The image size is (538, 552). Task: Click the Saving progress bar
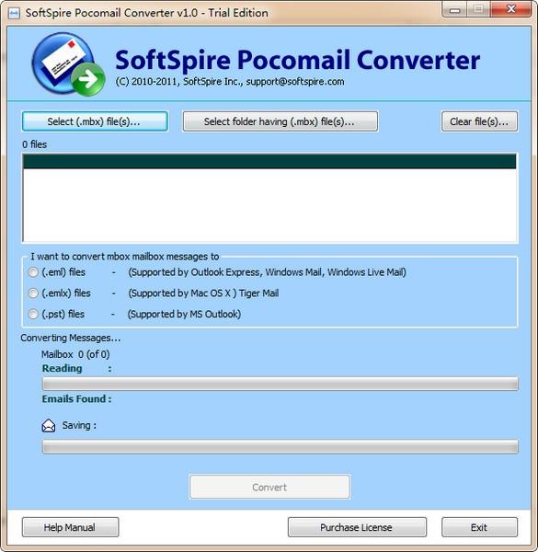(x=280, y=447)
